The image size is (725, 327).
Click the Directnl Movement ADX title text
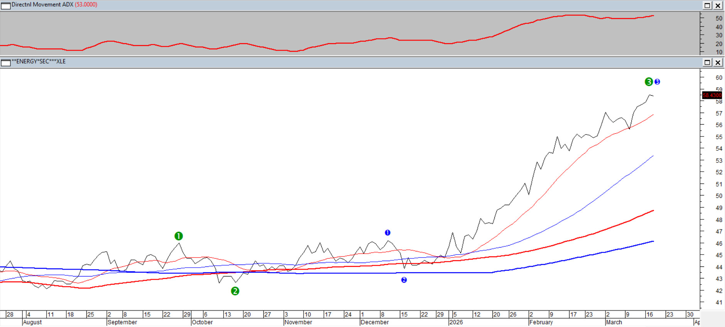[42, 5]
